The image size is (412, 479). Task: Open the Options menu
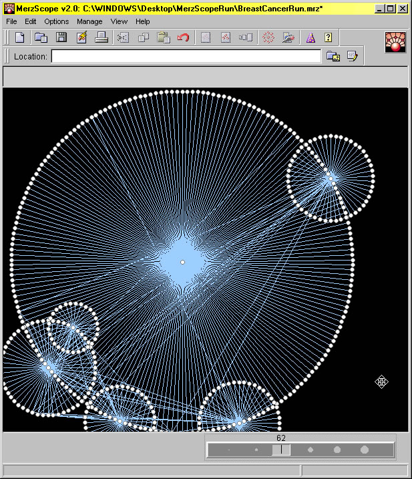56,21
